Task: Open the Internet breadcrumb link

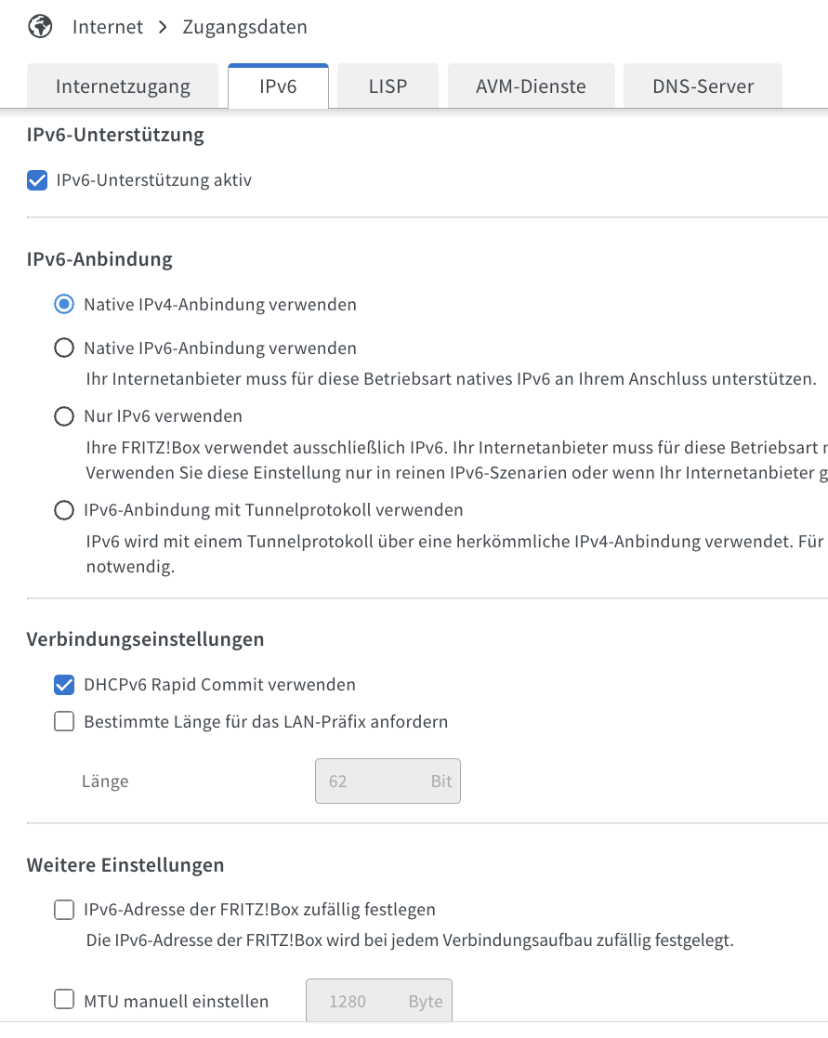Action: coord(107,27)
